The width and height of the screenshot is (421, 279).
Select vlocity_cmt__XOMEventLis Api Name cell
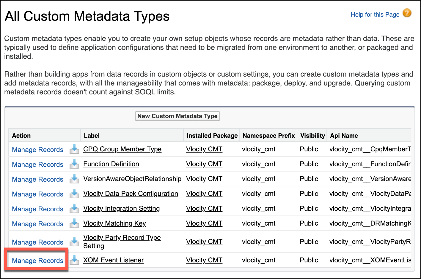(x=370, y=260)
